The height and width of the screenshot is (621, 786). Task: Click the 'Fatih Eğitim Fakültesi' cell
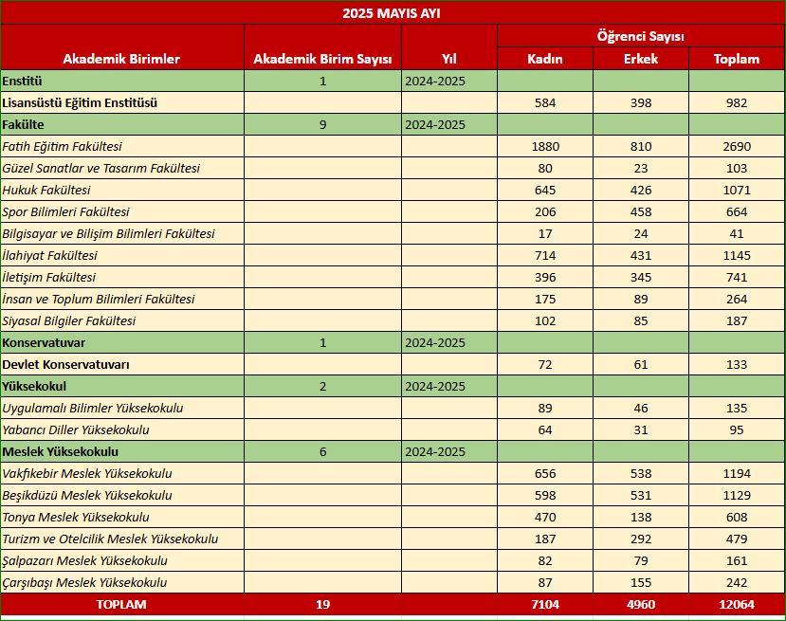[x=63, y=146]
